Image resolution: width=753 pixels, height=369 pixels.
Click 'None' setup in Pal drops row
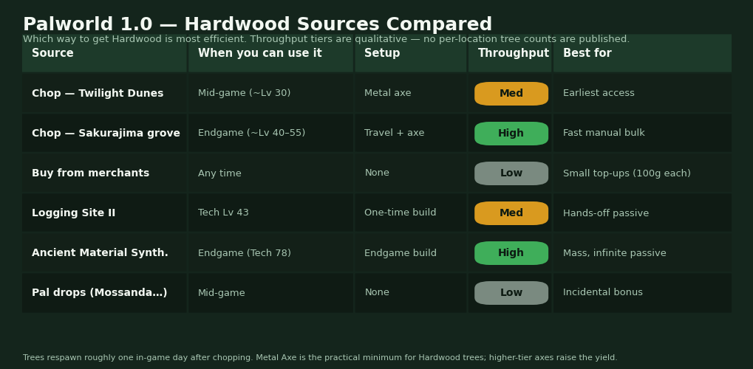(x=411, y=293)
